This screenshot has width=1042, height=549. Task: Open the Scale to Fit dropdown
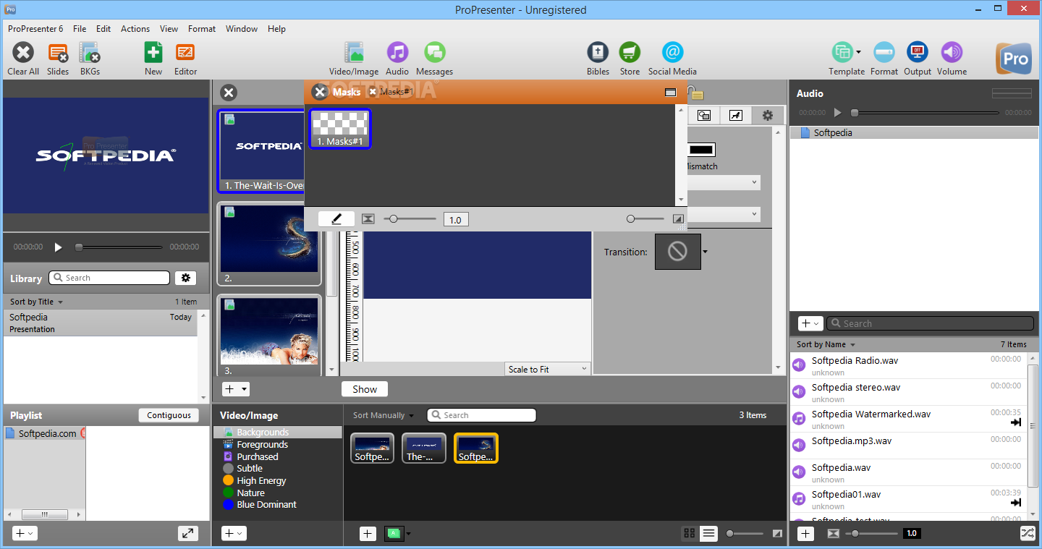pos(548,369)
